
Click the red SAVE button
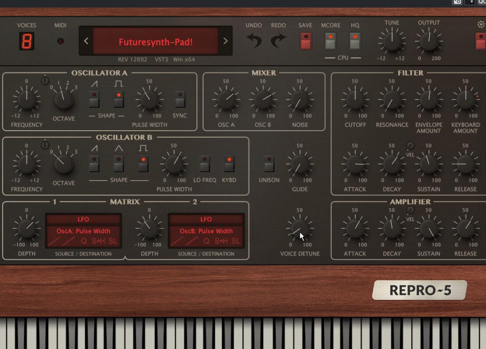click(306, 41)
